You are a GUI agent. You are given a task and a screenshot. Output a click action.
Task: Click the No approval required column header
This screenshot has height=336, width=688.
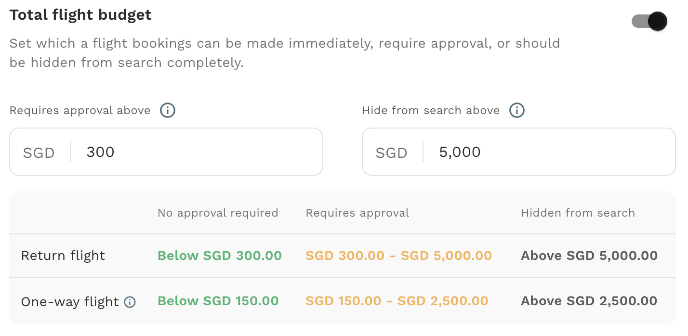click(218, 213)
